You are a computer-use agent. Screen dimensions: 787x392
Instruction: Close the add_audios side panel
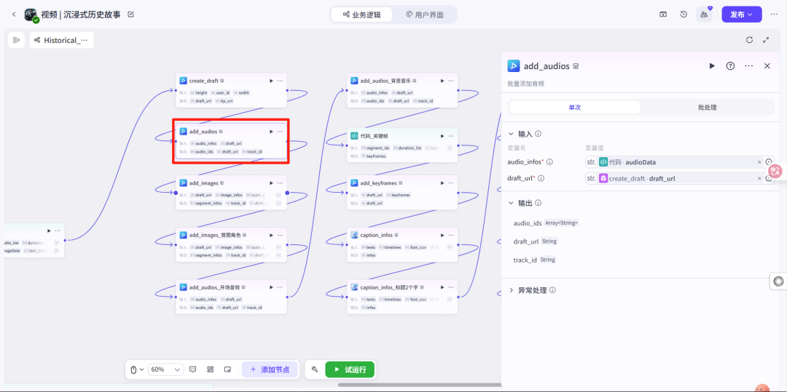pos(767,65)
